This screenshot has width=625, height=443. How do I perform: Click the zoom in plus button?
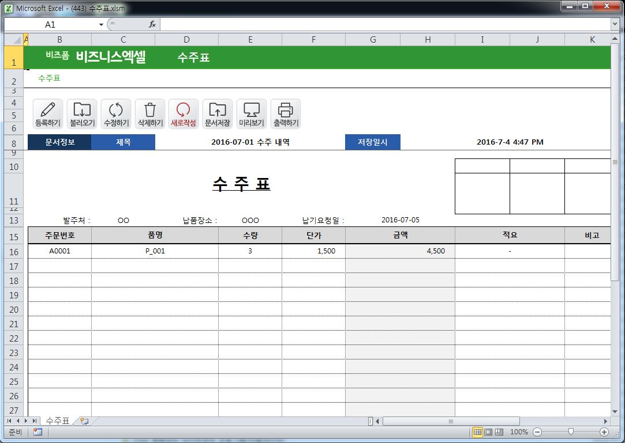coord(604,432)
